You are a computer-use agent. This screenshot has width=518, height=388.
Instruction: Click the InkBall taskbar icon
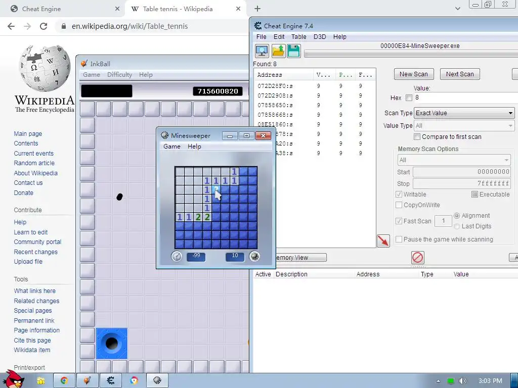87,381
